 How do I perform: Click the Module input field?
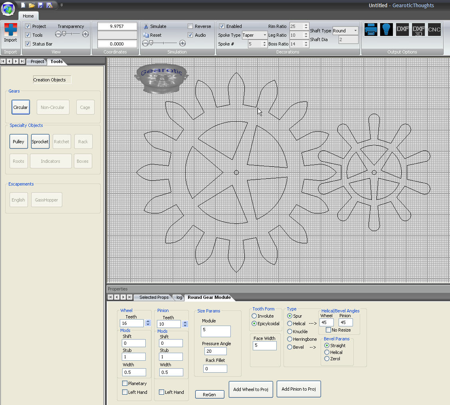pyautogui.click(x=216, y=331)
